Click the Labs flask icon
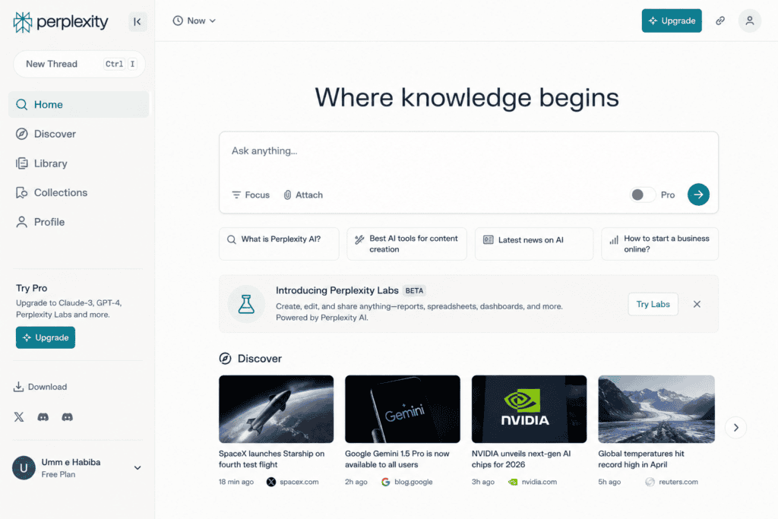 [246, 304]
